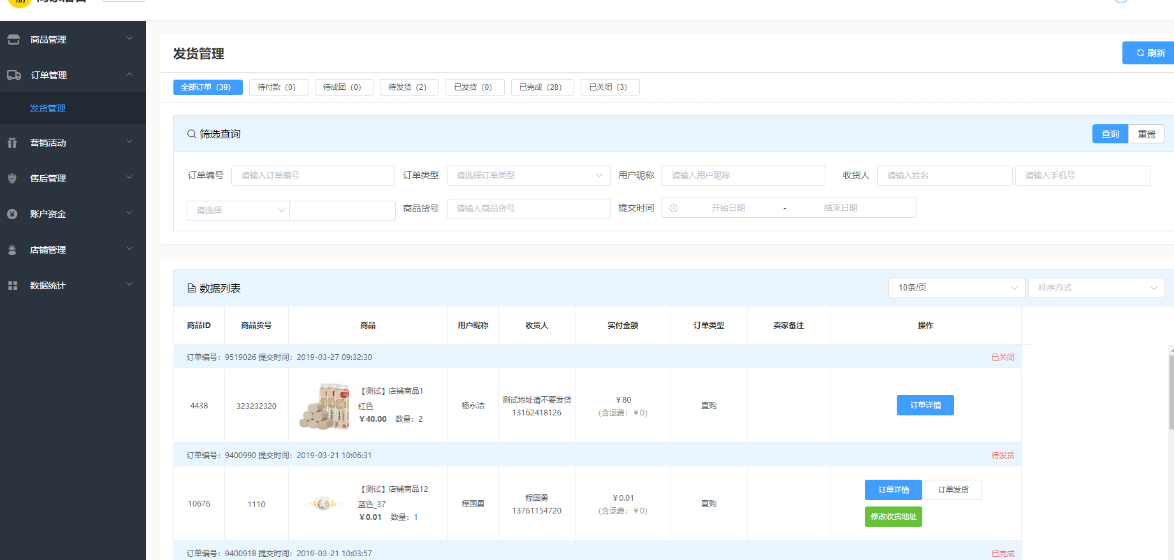Click 订单详情 for order 9519026
The width and height of the screenshot is (1174, 560).
click(925, 405)
